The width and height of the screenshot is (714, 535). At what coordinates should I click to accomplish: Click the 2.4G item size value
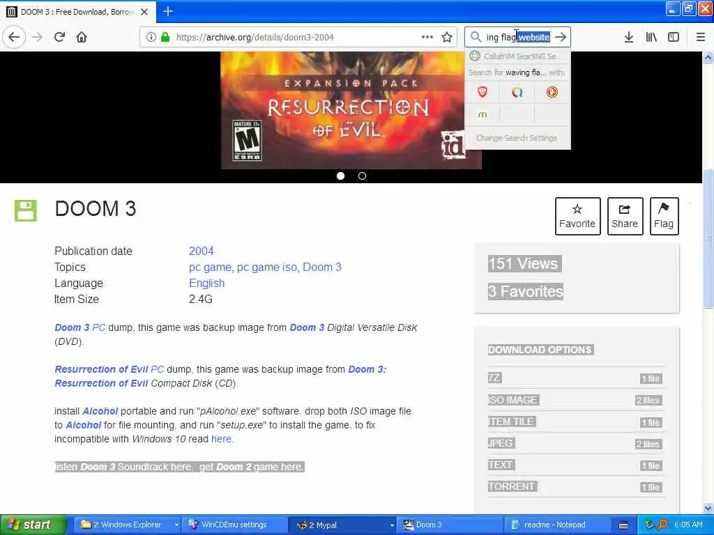click(x=201, y=300)
